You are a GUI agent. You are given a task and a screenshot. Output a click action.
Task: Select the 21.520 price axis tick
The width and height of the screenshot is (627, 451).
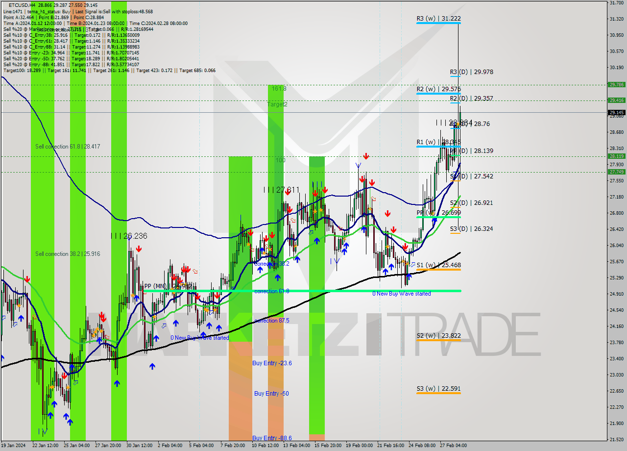(616, 439)
